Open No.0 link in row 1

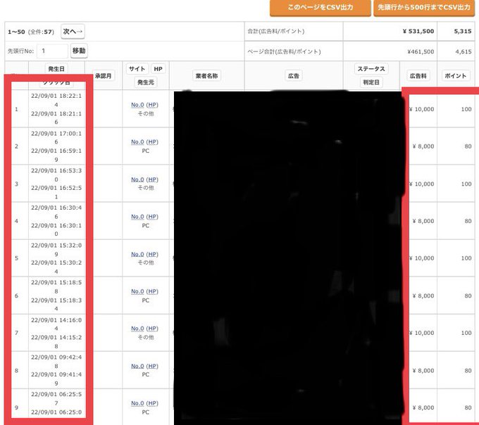(x=137, y=105)
